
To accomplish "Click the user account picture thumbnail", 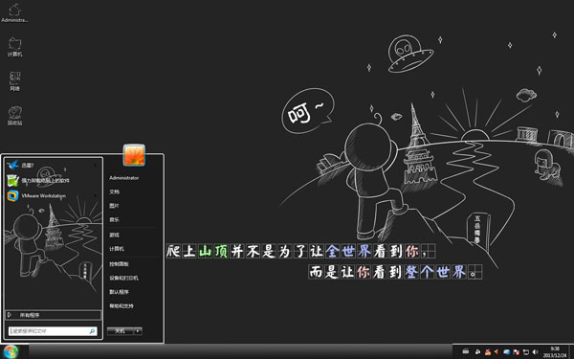I will pos(134,155).
